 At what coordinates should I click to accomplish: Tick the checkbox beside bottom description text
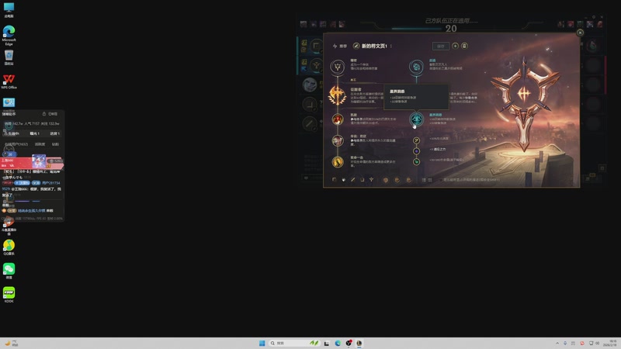440,180
